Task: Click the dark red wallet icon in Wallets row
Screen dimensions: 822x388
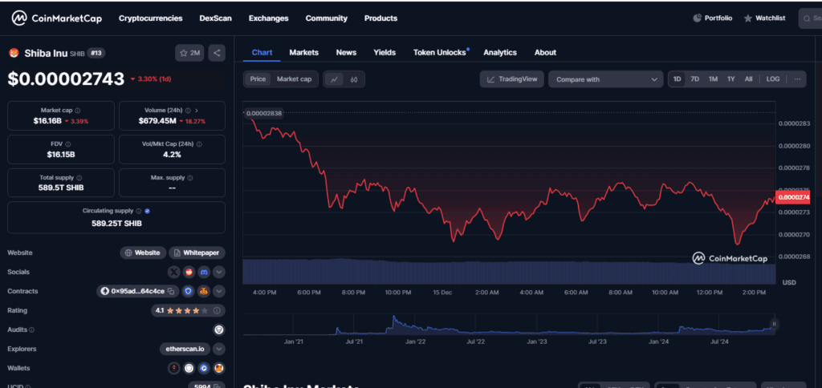Action: [x=174, y=369]
